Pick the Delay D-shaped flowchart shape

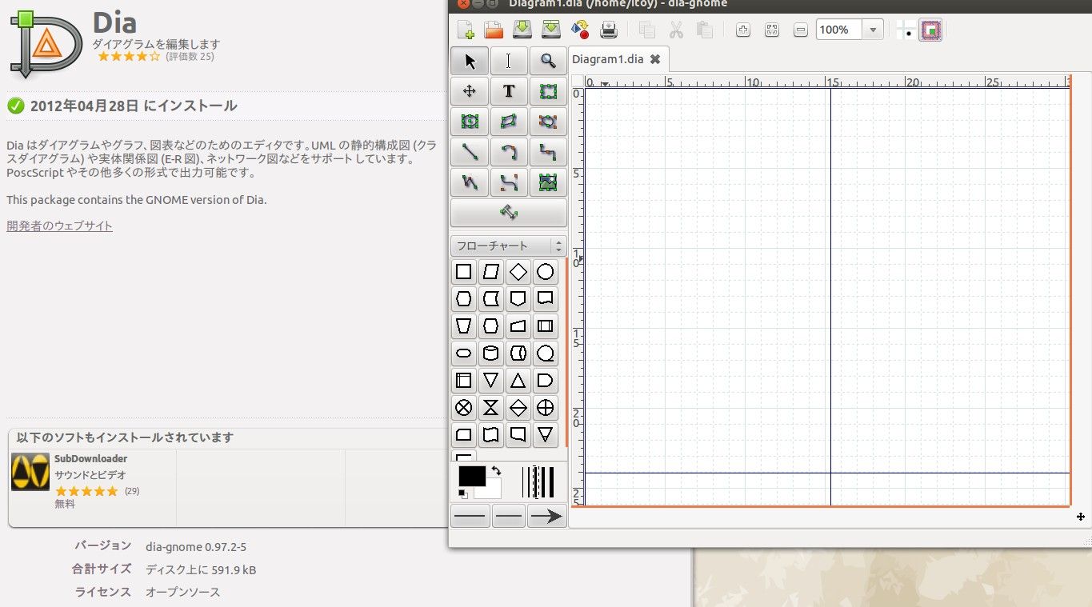pyautogui.click(x=545, y=381)
